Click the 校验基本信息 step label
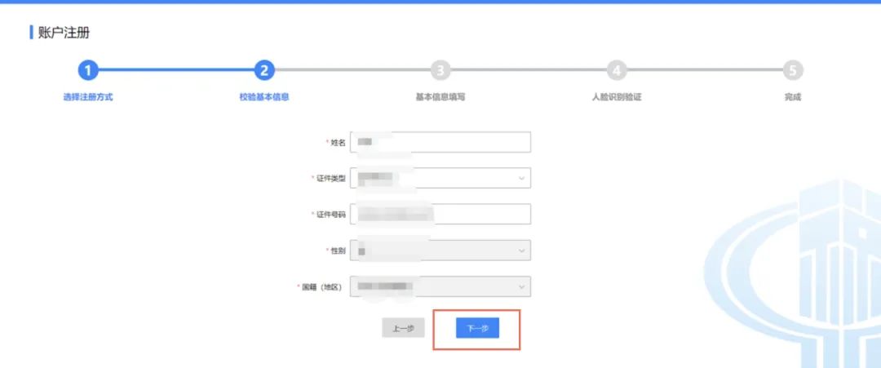Image resolution: width=881 pixels, height=368 pixels. (x=264, y=97)
